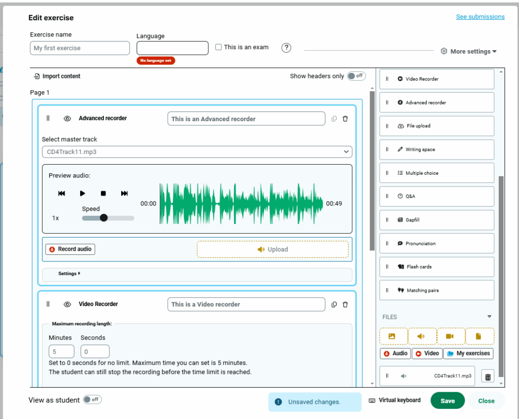Turn on View as student toggle
519x419 pixels.
[92, 400]
